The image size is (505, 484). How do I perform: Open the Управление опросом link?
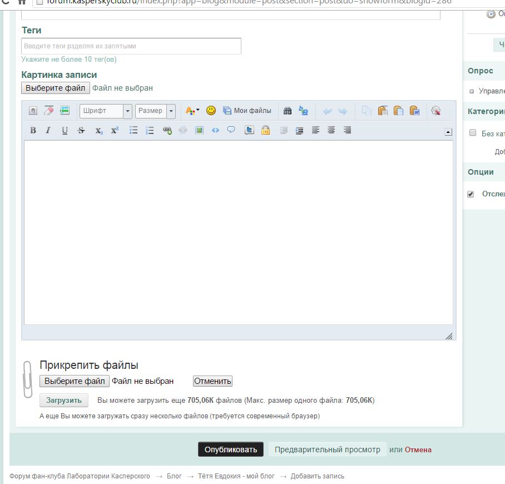click(x=492, y=91)
